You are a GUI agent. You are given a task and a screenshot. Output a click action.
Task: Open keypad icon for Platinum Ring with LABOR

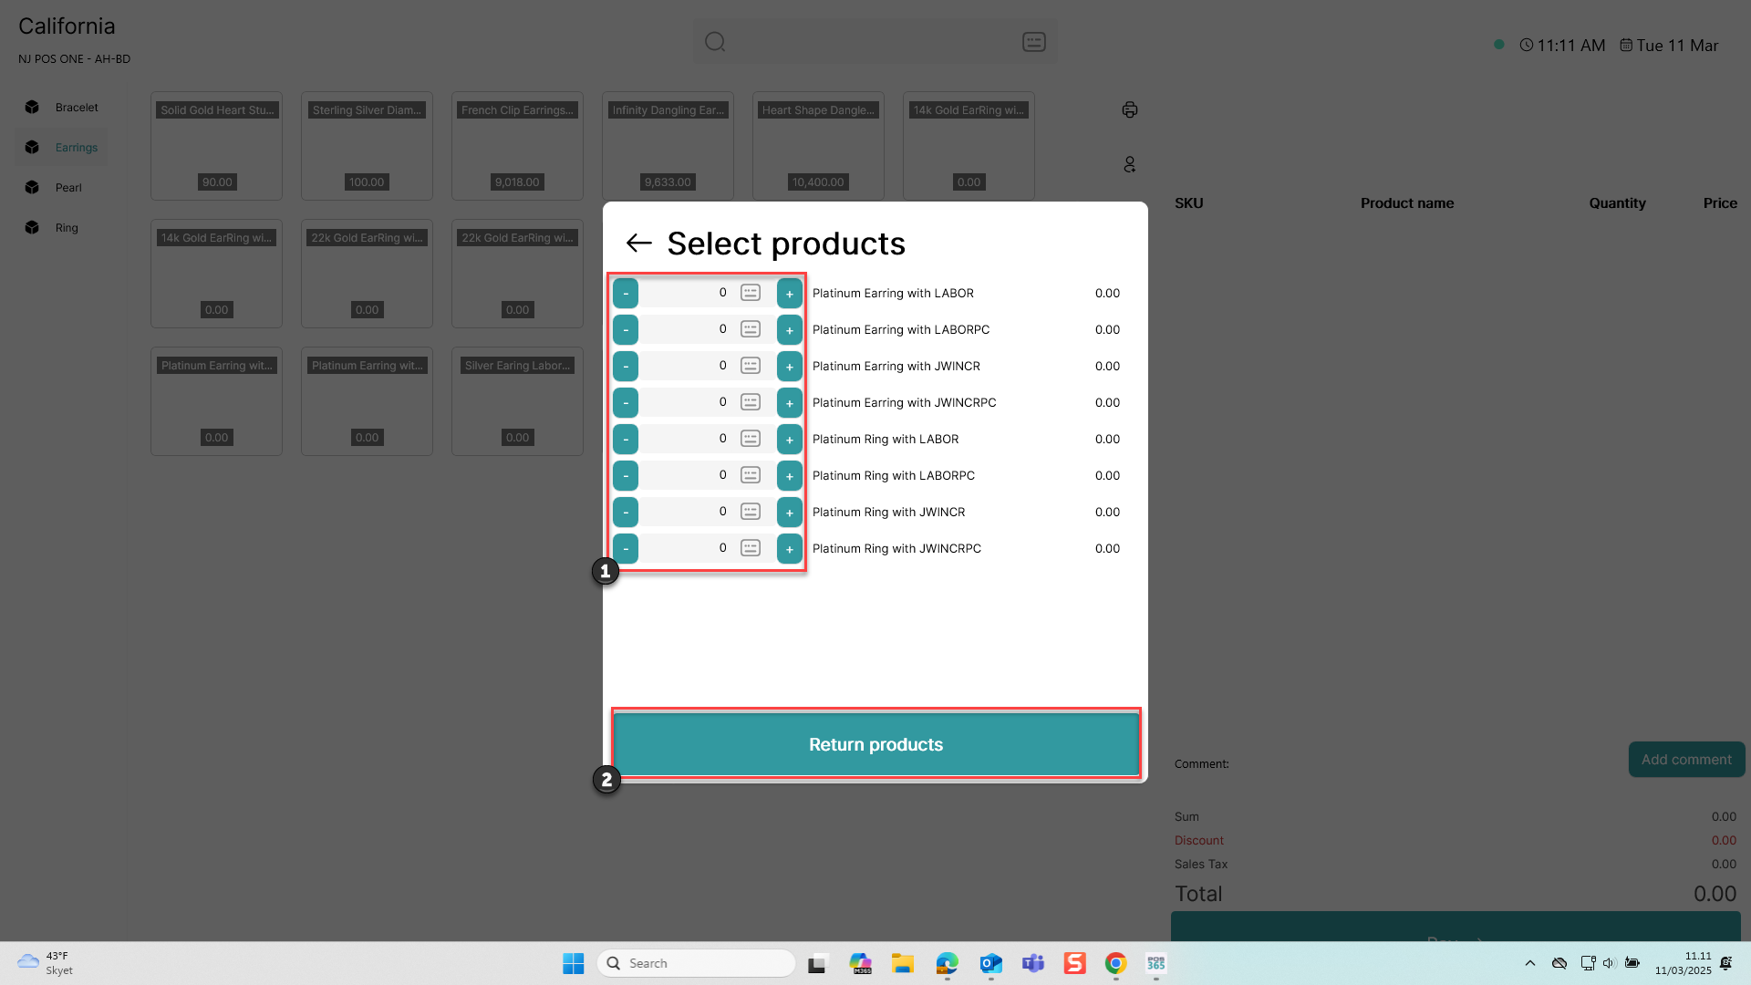751,439
